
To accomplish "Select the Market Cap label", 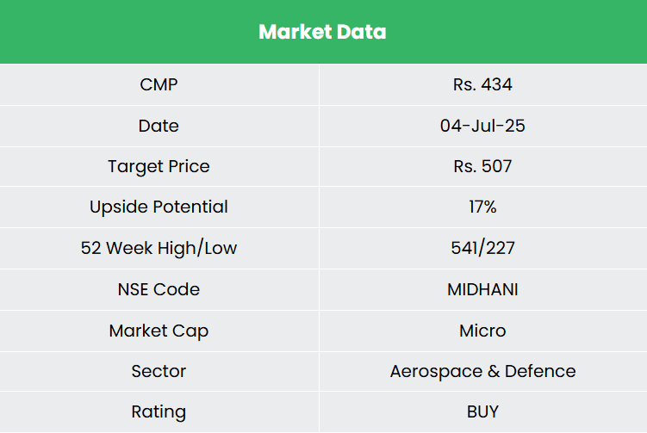I will (159, 331).
